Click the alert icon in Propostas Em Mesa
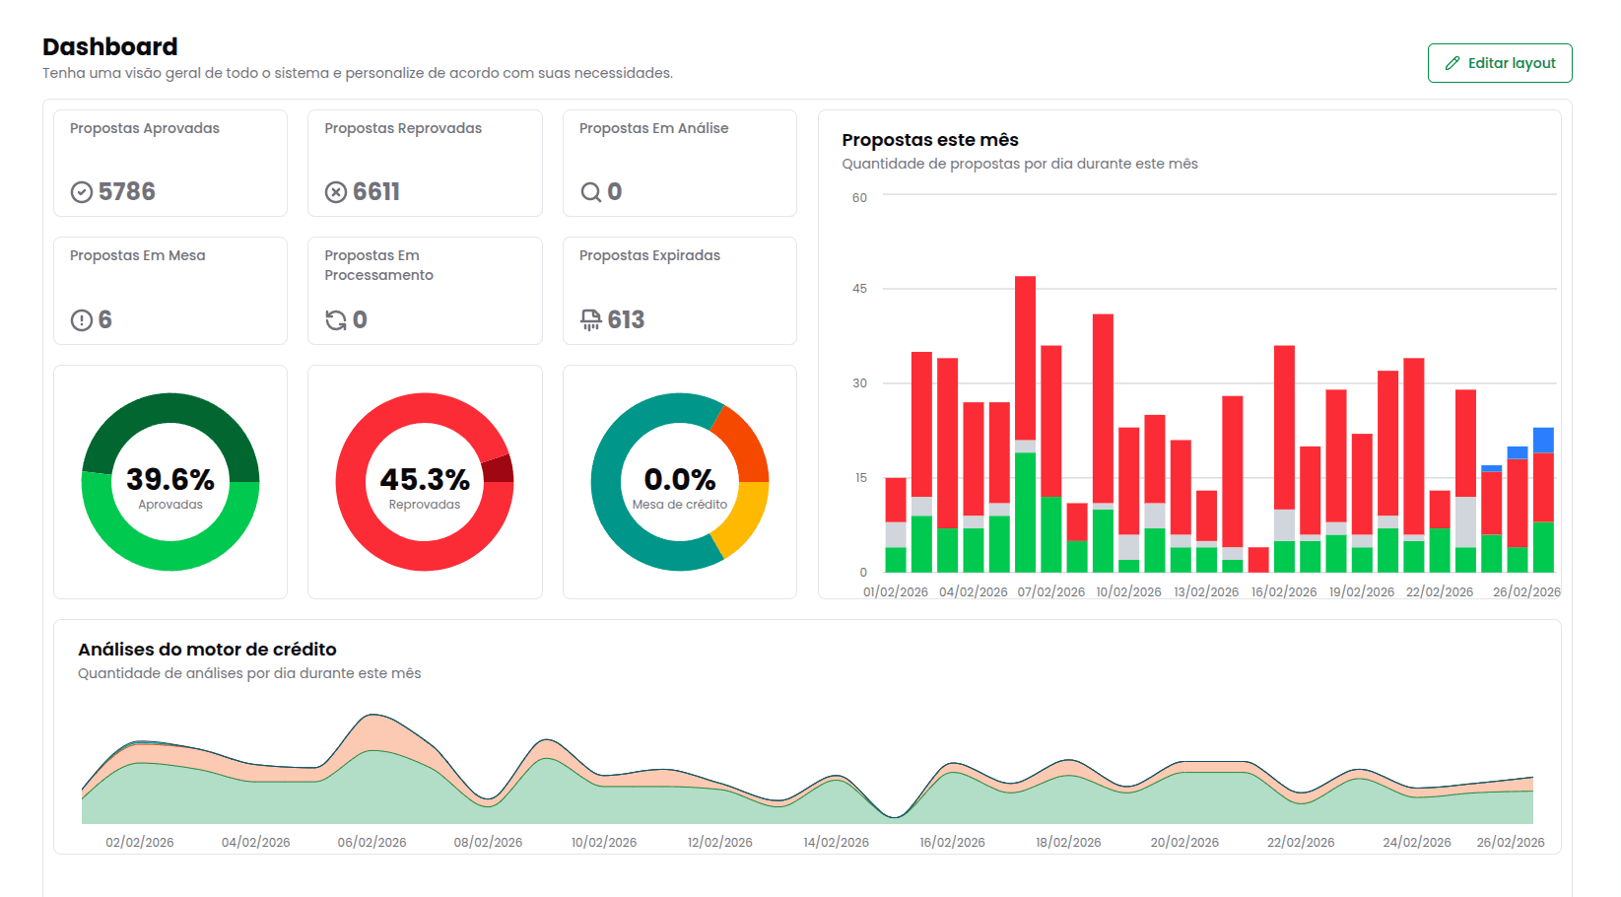 click(x=82, y=320)
